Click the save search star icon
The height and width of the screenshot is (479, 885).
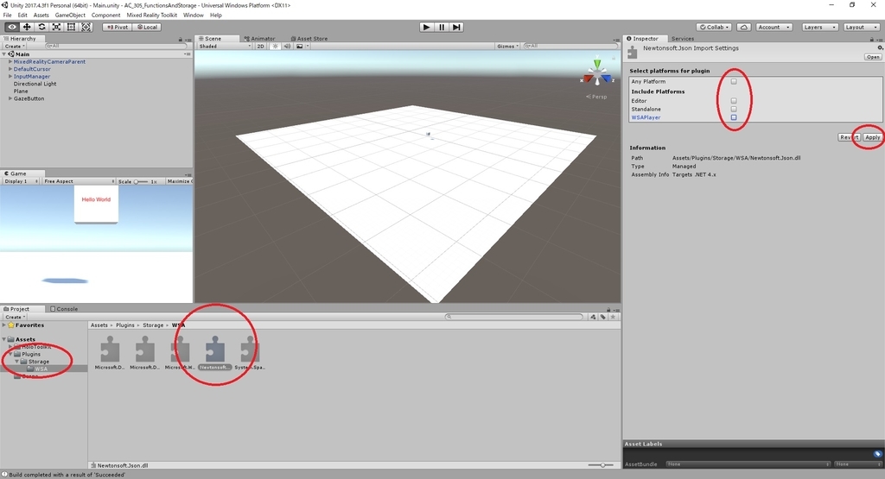[613, 317]
